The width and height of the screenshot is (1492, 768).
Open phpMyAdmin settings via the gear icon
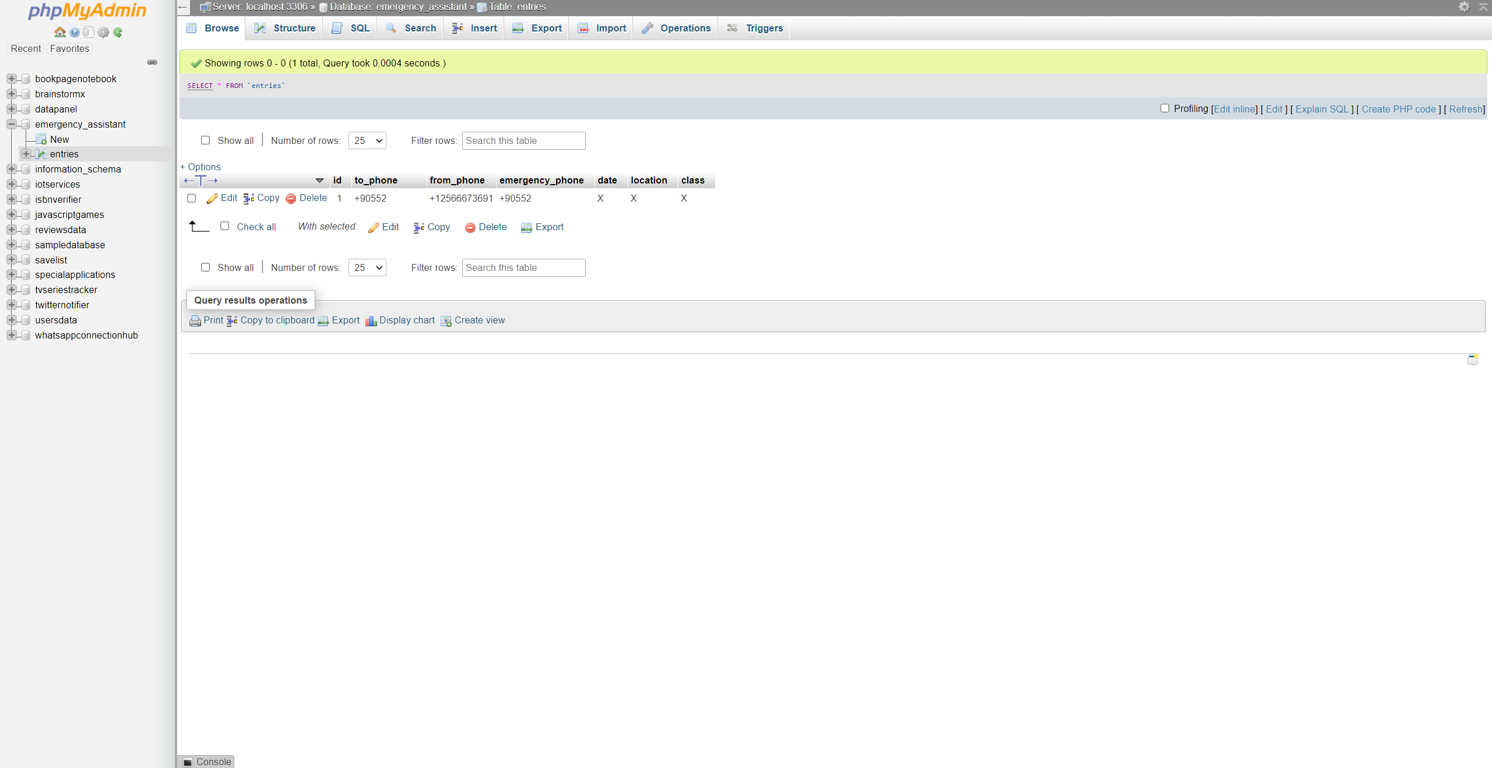coord(103,33)
